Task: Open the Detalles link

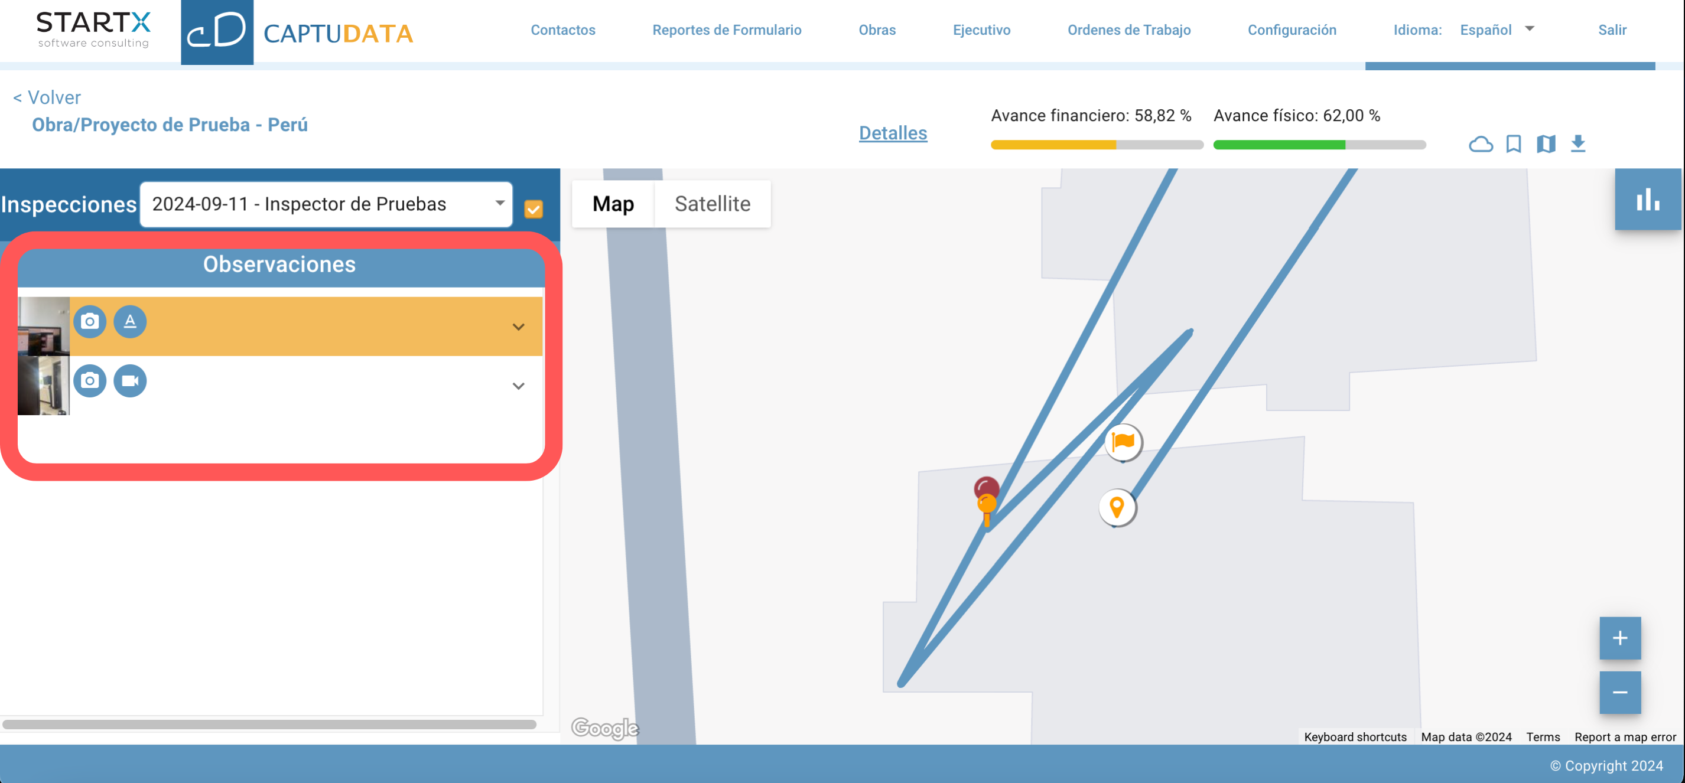Action: tap(893, 133)
